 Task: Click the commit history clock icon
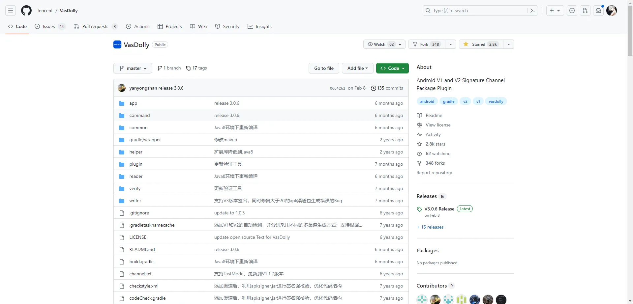pos(373,88)
